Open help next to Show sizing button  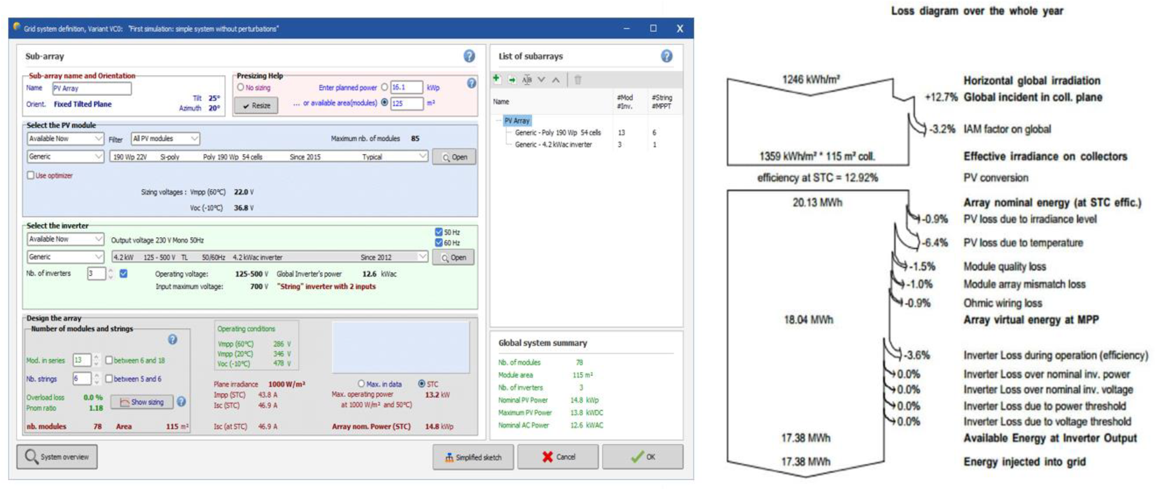[181, 401]
